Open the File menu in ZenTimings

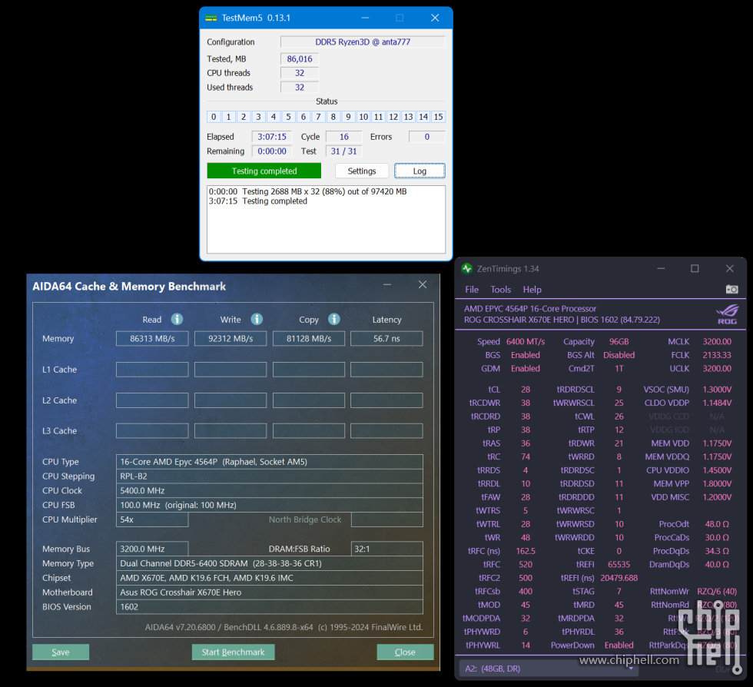click(472, 289)
